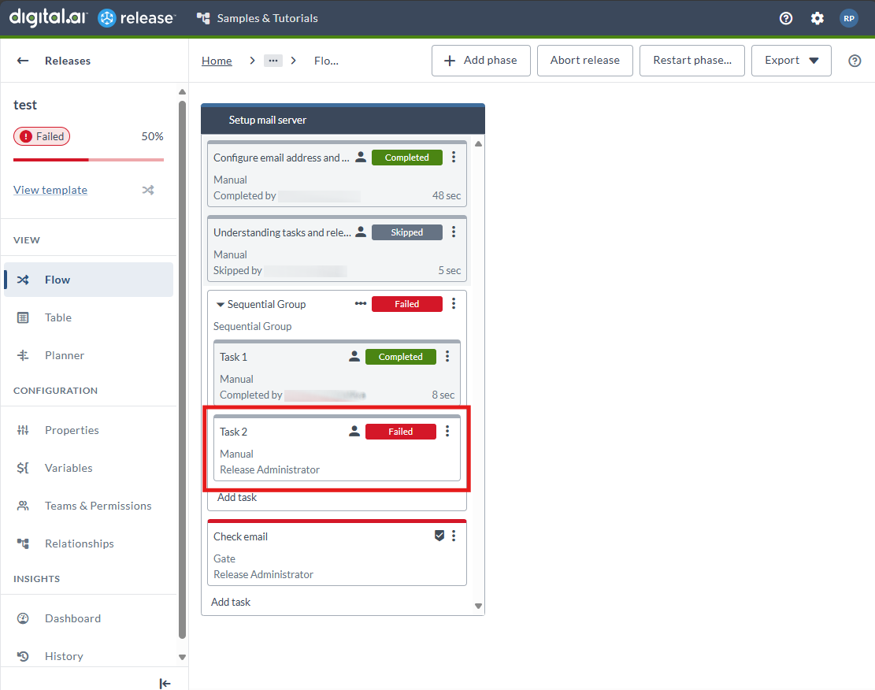The height and width of the screenshot is (690, 875).
Task: Expand the breadcrumb ellipsis
Action: (273, 61)
